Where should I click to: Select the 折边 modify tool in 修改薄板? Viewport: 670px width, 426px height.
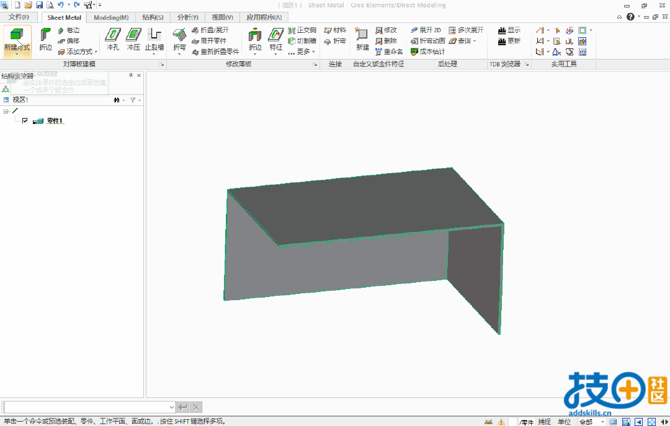click(255, 40)
